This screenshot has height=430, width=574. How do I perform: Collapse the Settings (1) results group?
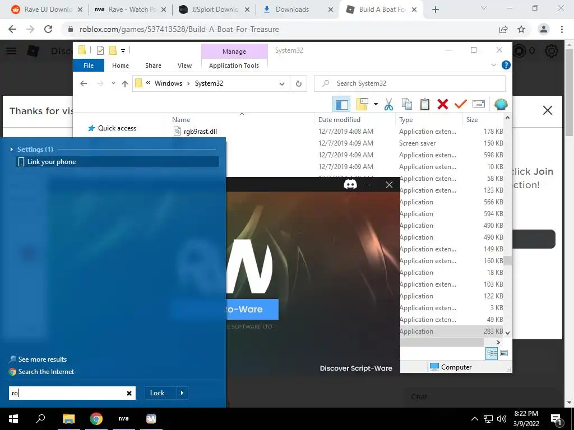[x=12, y=149]
